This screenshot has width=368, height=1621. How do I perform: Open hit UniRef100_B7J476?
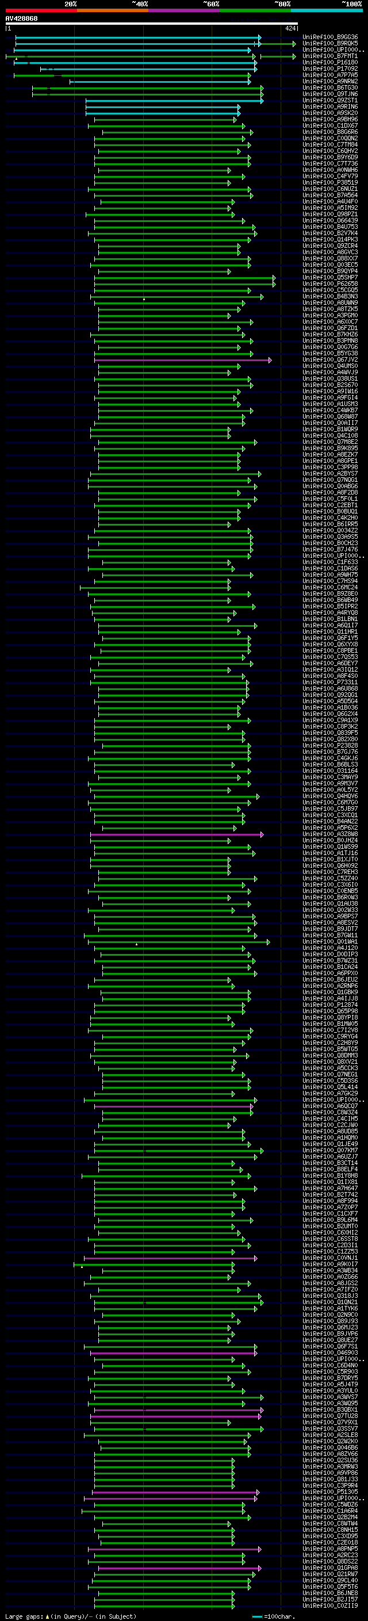point(330,549)
